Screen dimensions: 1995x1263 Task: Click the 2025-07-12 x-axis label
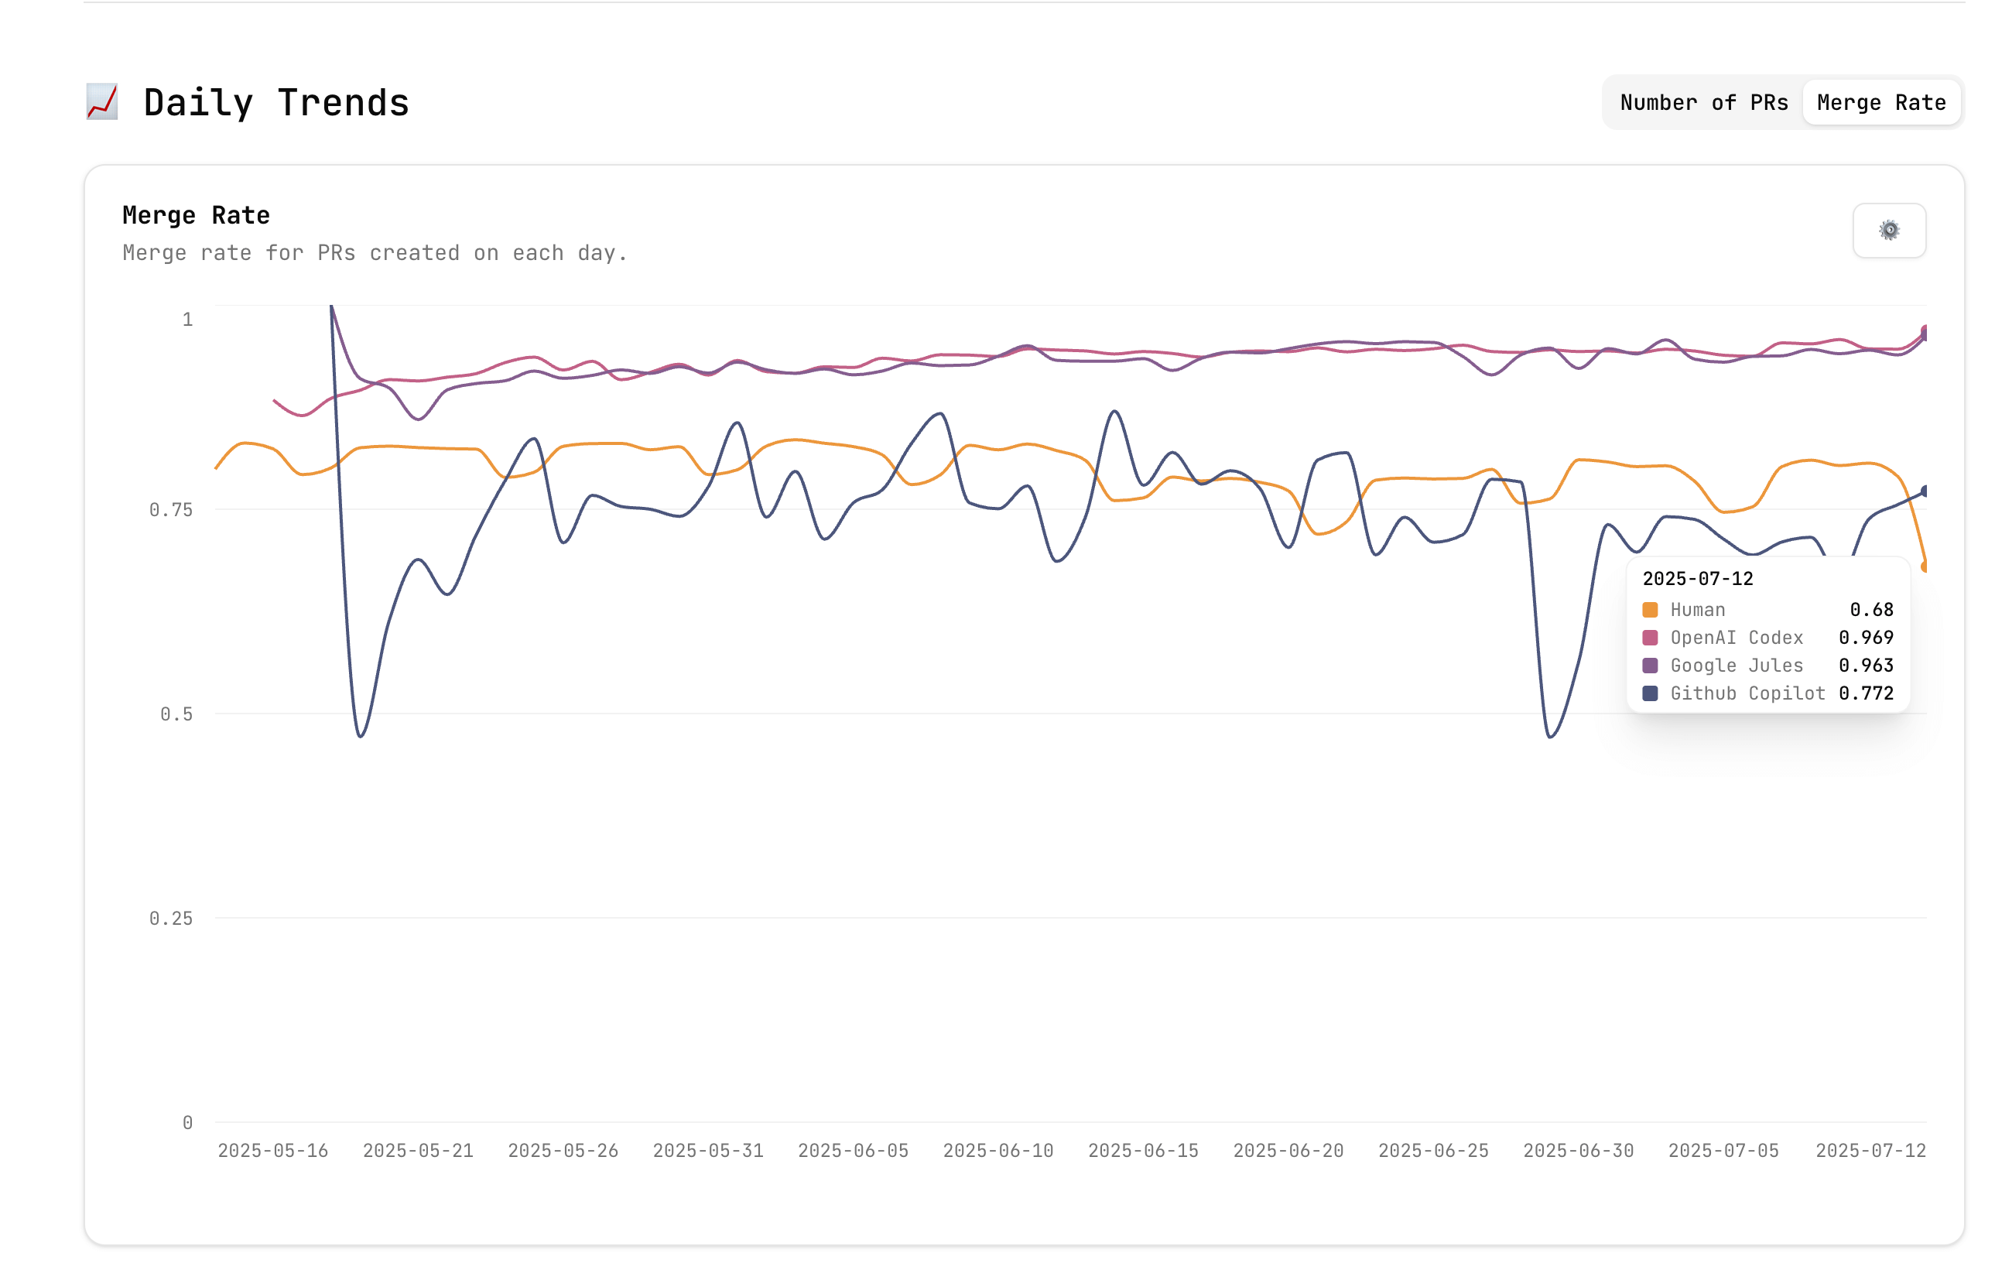(1870, 1150)
